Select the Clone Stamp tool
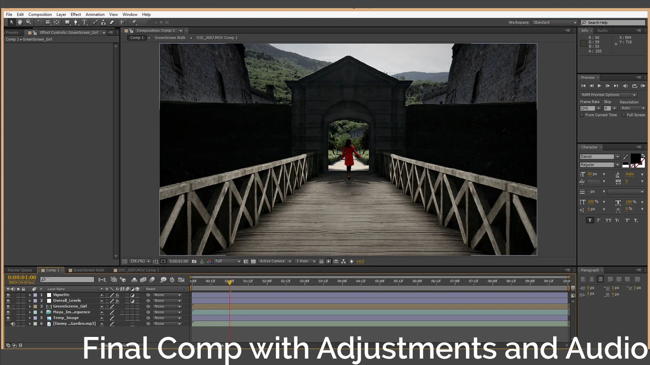The height and width of the screenshot is (365, 650). click(103, 22)
